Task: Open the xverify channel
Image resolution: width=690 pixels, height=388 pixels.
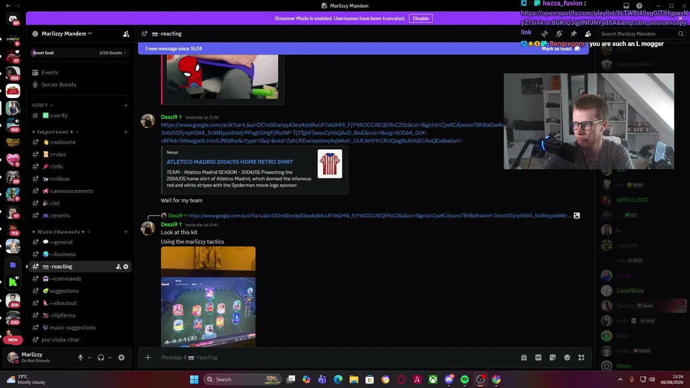Action: 80,115
